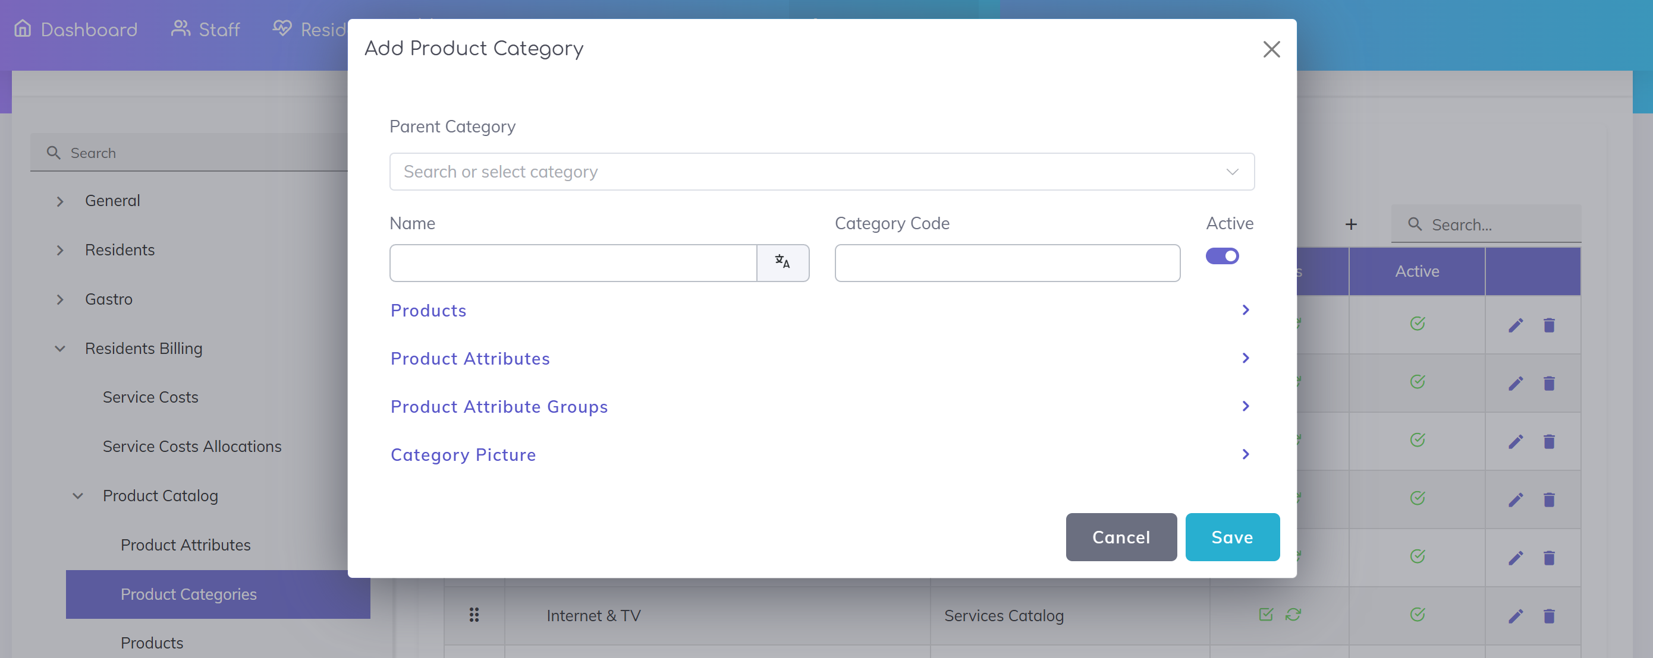Click edit pencil in Internet & TV row
1653x658 pixels.
(x=1515, y=616)
